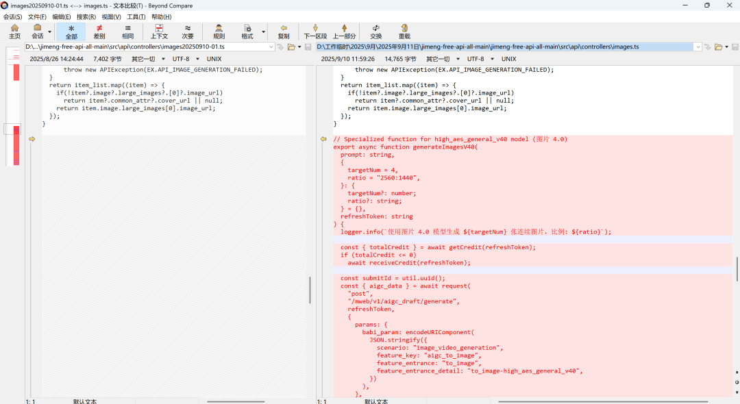
Task: Open the 会话 (Sessions) briefcase icon
Action: tap(37, 31)
